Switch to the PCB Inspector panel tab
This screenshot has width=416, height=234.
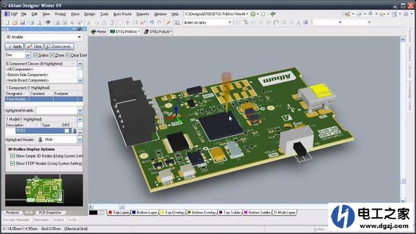tap(50, 213)
